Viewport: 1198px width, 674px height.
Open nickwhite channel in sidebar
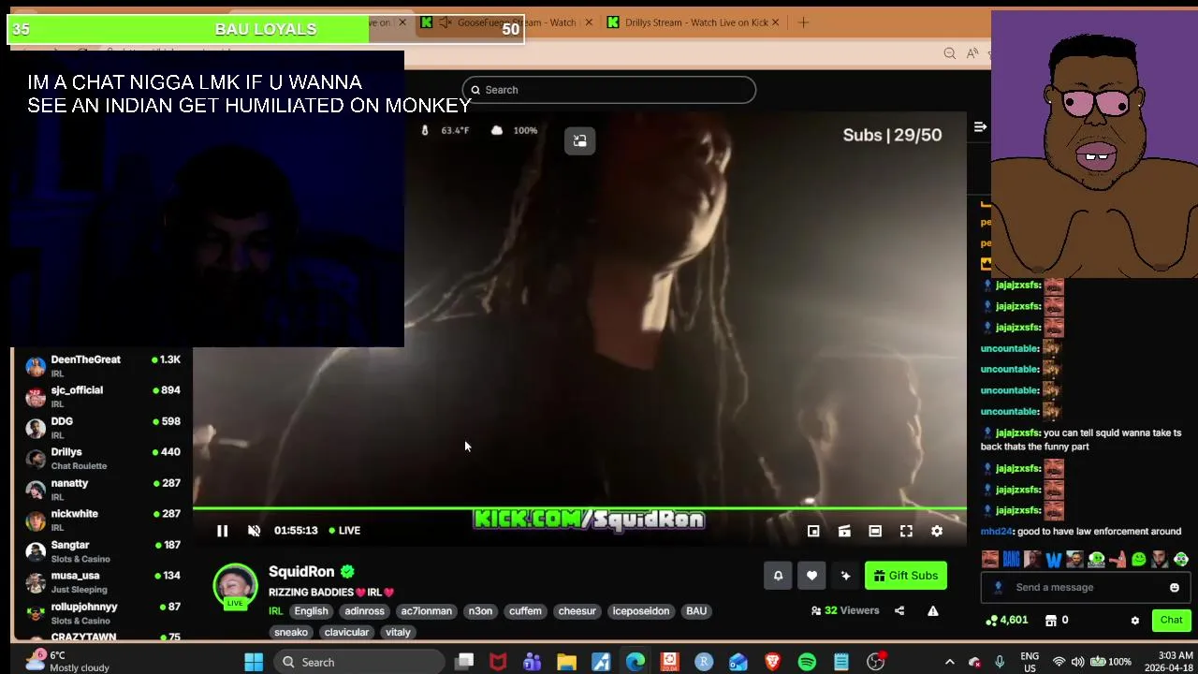tap(103, 520)
